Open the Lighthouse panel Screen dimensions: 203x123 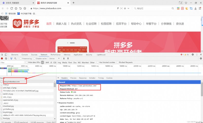[x=101, y=55]
